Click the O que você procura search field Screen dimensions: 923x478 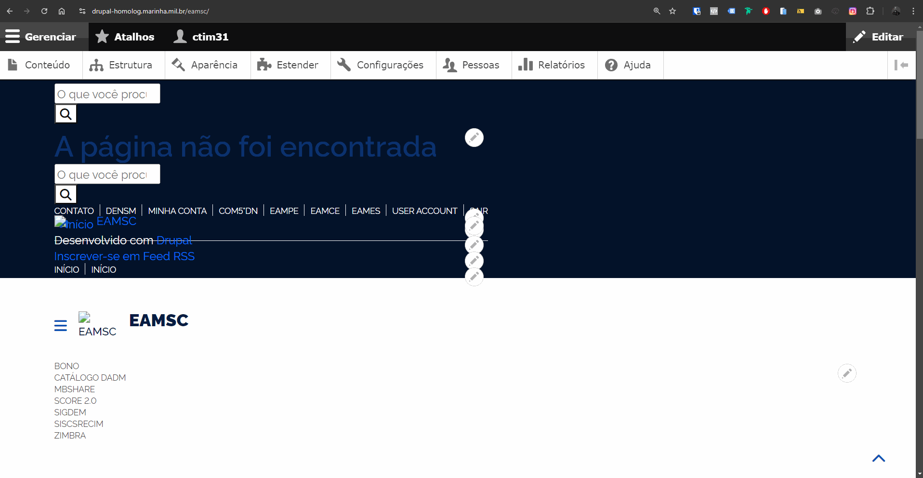click(x=107, y=93)
